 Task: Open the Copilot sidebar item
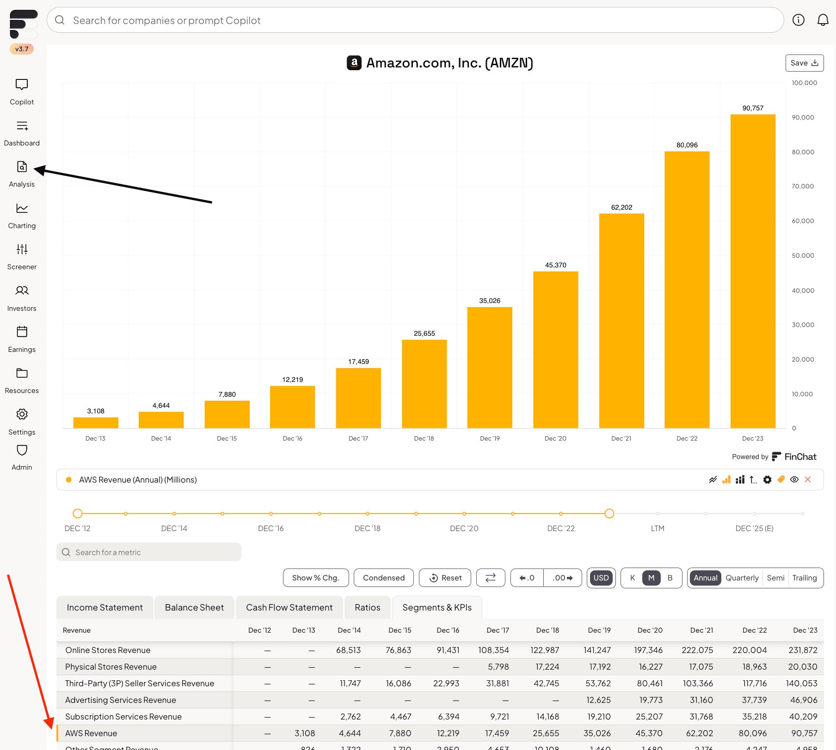pyautogui.click(x=22, y=92)
